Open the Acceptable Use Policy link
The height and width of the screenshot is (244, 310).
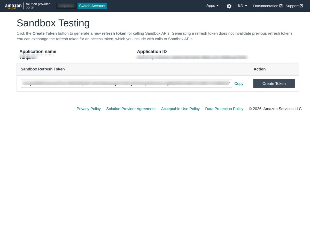180,109
